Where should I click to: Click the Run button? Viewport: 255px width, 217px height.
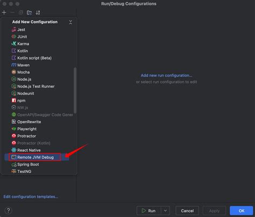point(149,211)
